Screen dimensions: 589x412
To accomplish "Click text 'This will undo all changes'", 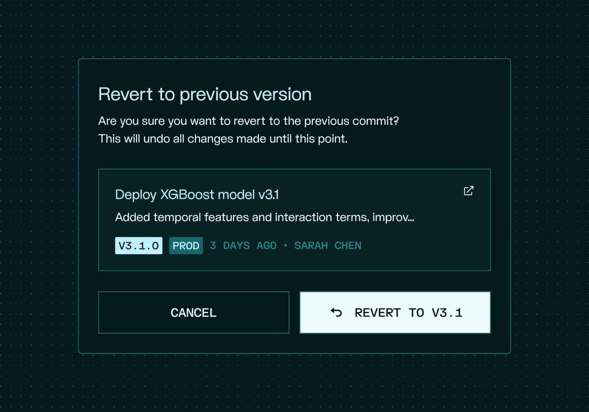I will tap(166, 139).
